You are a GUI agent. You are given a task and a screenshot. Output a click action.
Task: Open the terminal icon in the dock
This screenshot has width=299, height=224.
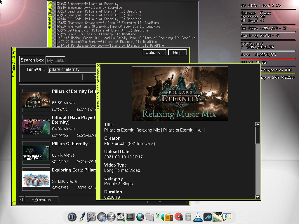click(x=131, y=217)
